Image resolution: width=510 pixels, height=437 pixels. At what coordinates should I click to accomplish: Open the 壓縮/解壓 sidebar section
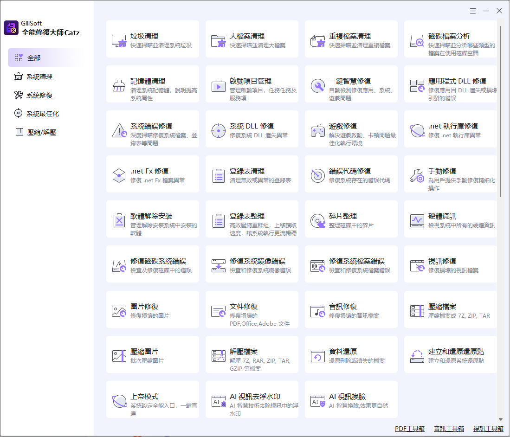(41, 132)
